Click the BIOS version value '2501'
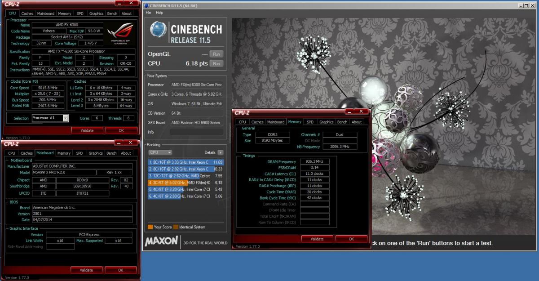The image size is (539, 281). point(82,214)
